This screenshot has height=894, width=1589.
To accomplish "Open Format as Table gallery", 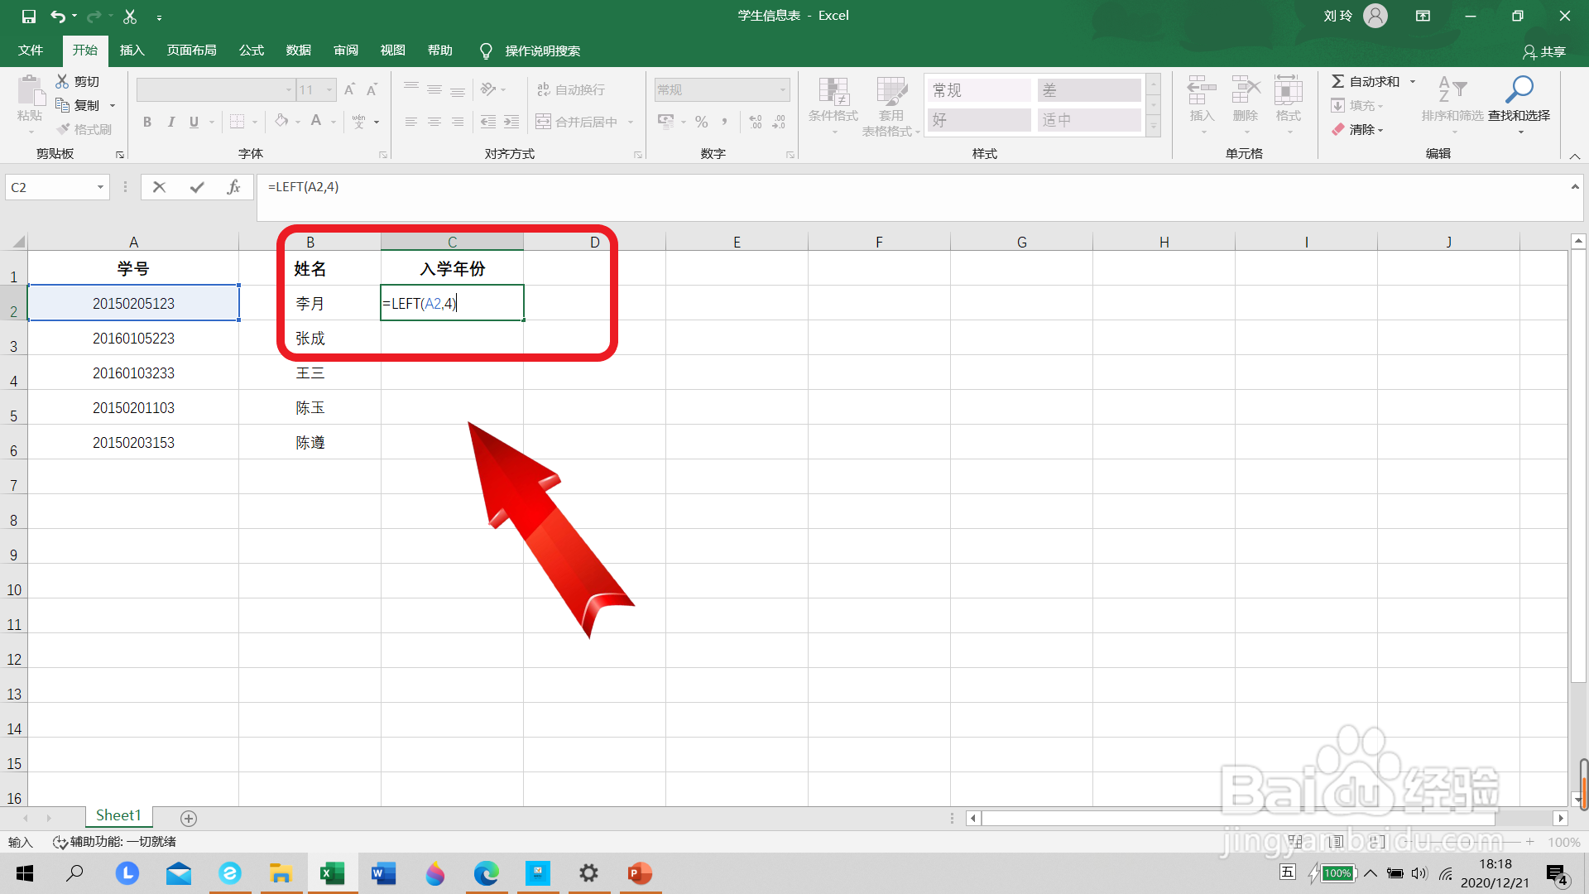I will click(891, 105).
